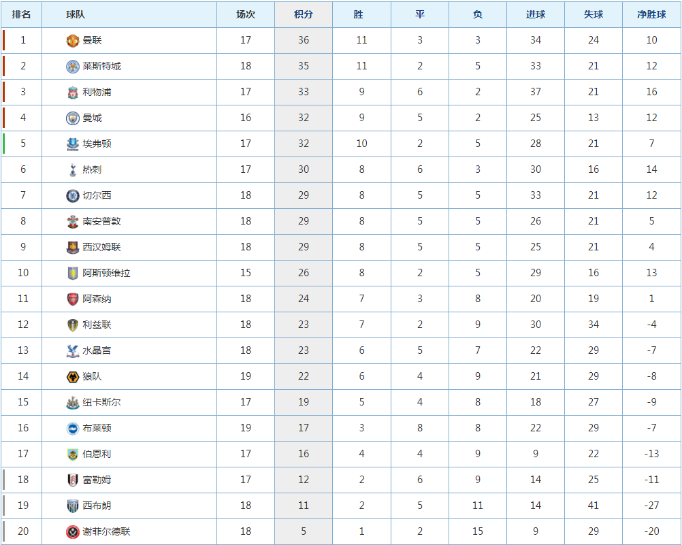Click the 进球 goals scored column header
This screenshot has width=682, height=545.
[x=536, y=14]
